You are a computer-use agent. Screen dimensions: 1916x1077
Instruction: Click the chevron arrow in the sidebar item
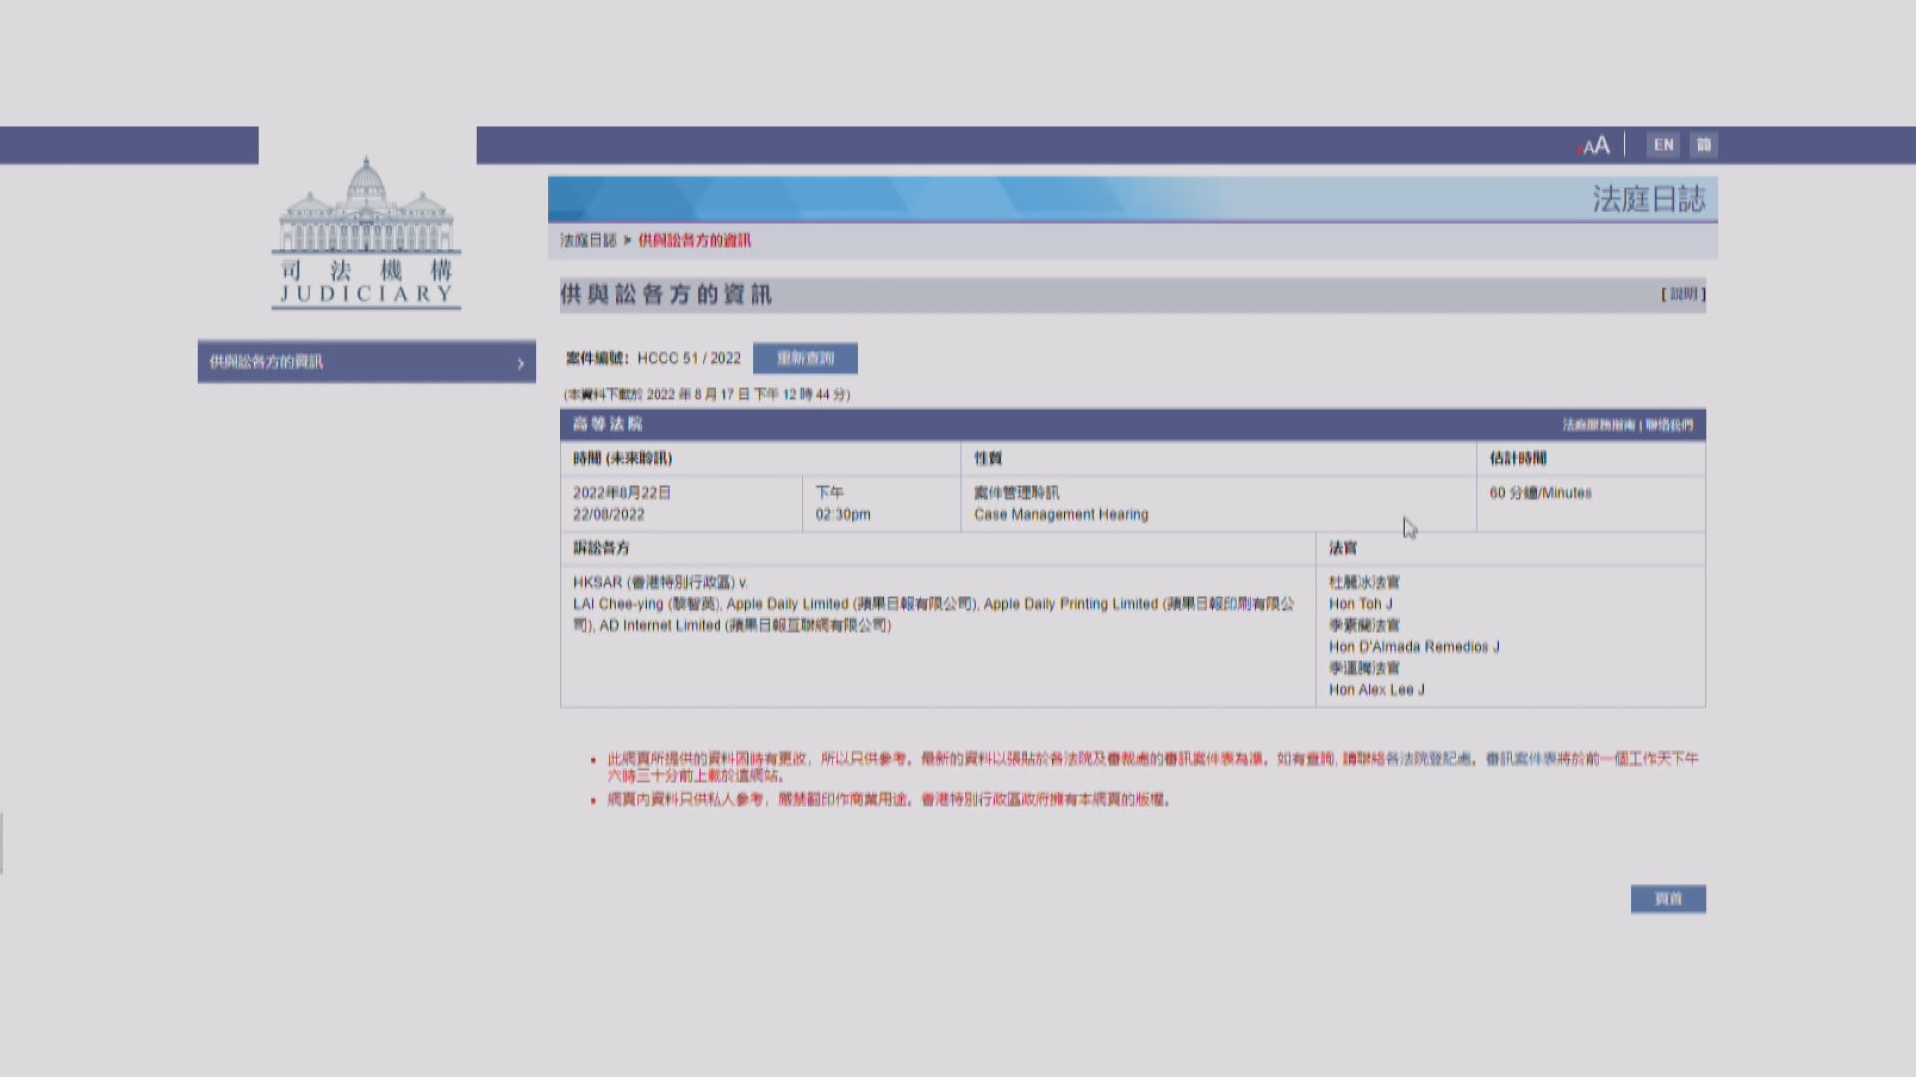[520, 364]
